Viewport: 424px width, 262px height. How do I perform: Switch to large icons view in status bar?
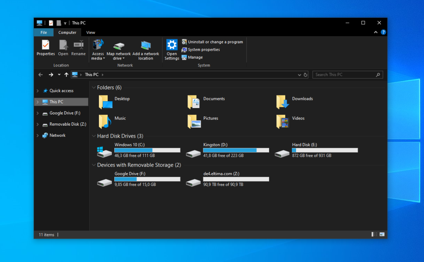point(382,234)
